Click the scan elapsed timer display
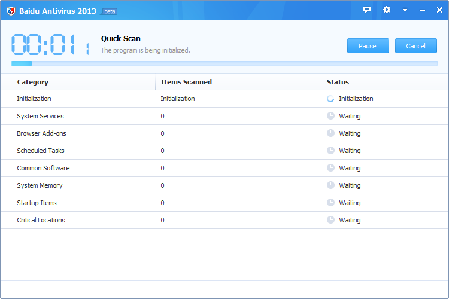449x299 pixels. click(50, 44)
